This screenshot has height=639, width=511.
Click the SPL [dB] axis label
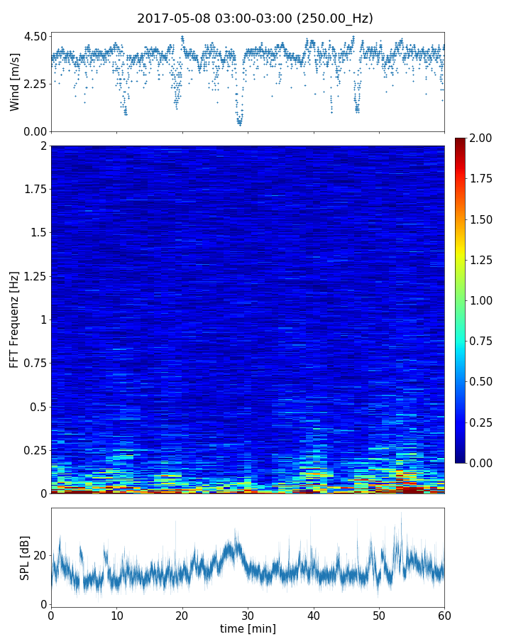[x=25, y=558]
